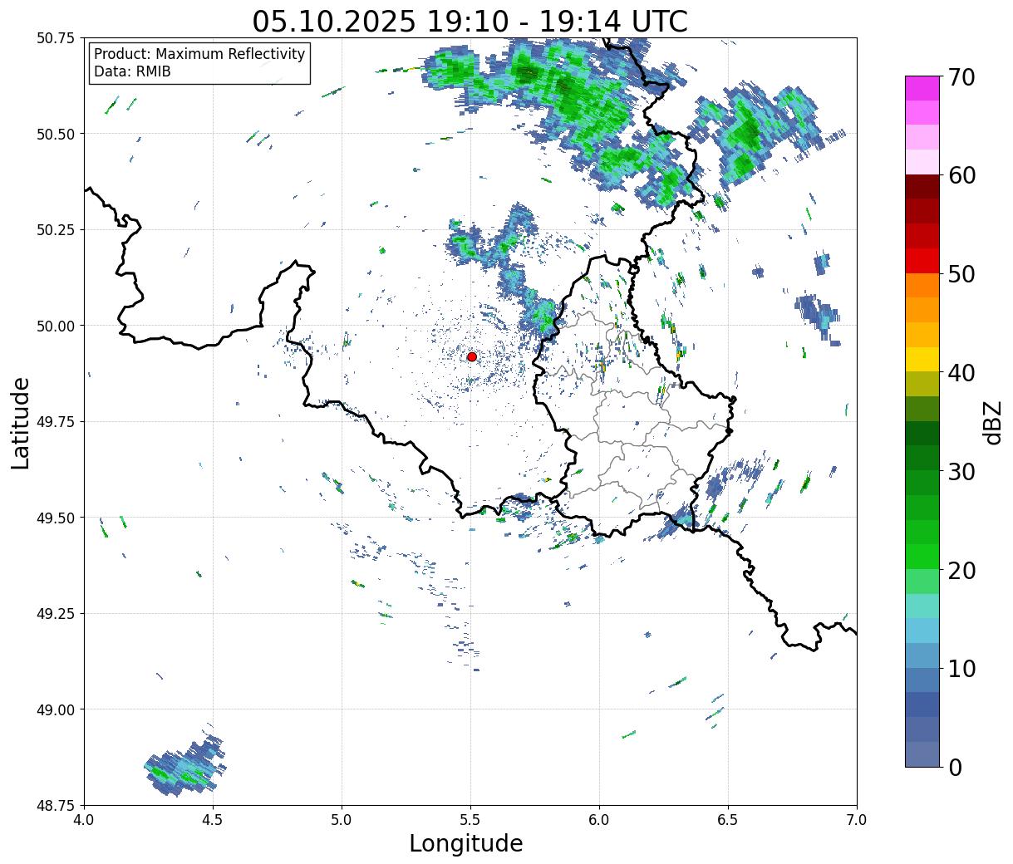
Task: Click the 'Latitude' axis label
Action: [x=21, y=422]
